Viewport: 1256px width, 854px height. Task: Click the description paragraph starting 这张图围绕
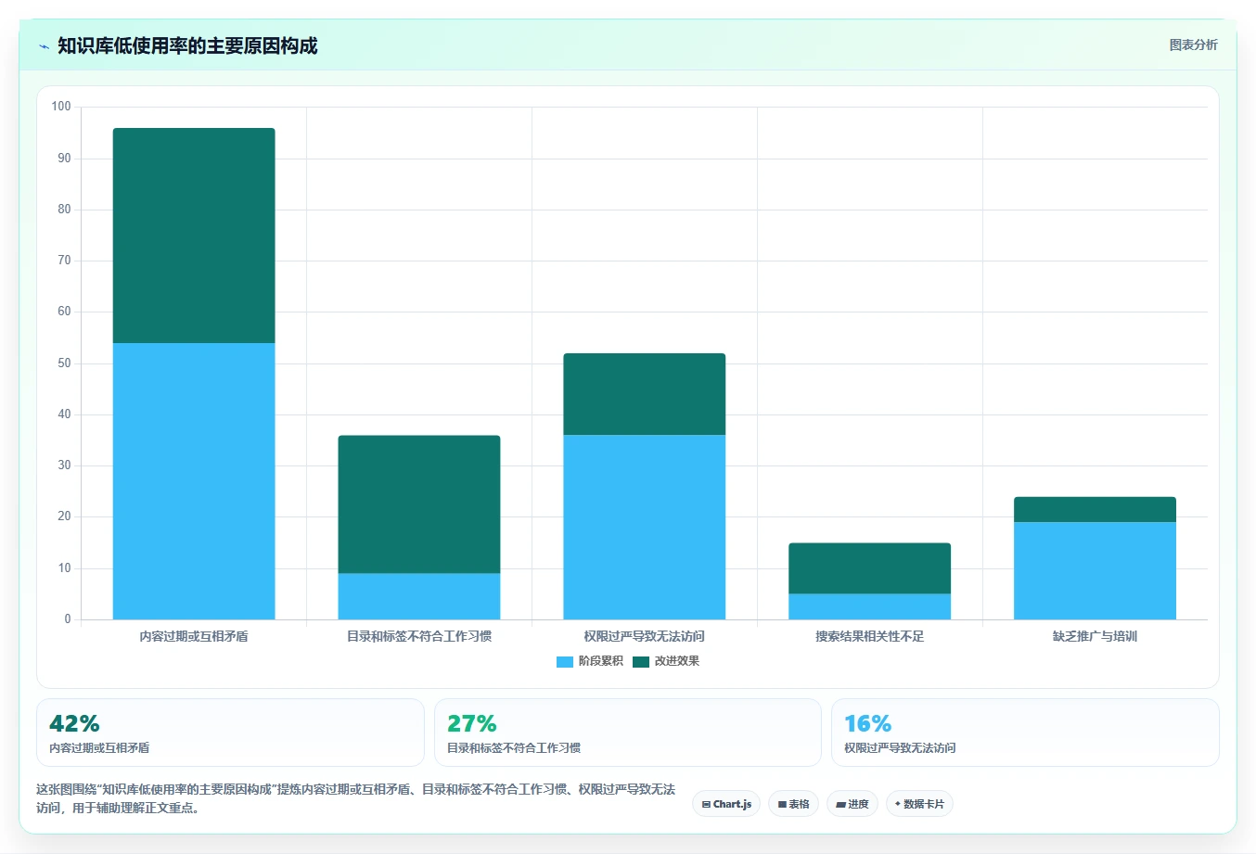356,798
